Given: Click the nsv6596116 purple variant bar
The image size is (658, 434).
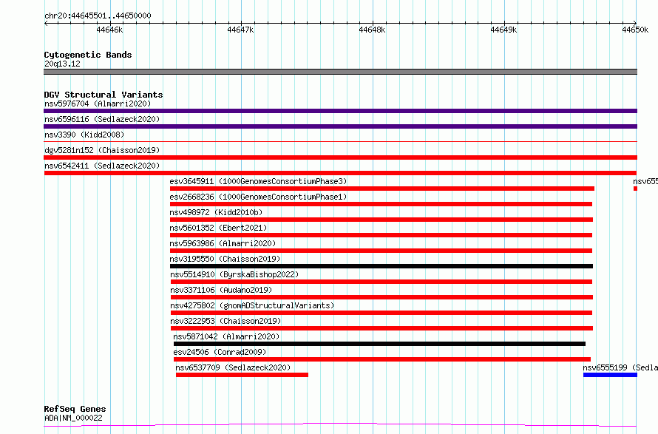Looking at the screenshot, I should coord(340,126).
